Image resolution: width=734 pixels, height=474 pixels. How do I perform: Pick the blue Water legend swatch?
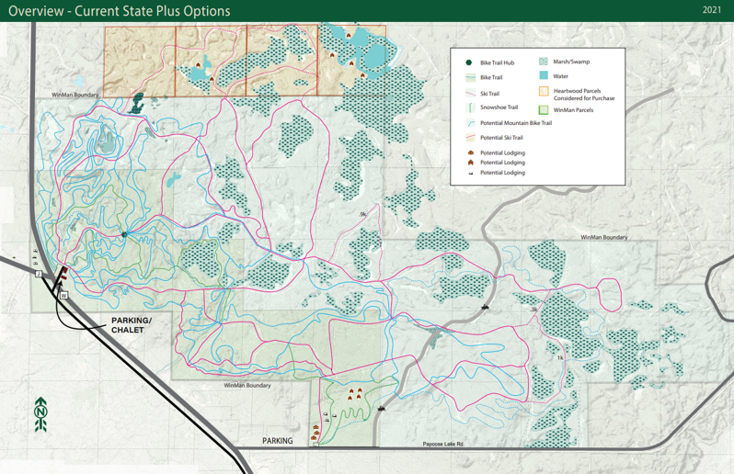pyautogui.click(x=544, y=76)
